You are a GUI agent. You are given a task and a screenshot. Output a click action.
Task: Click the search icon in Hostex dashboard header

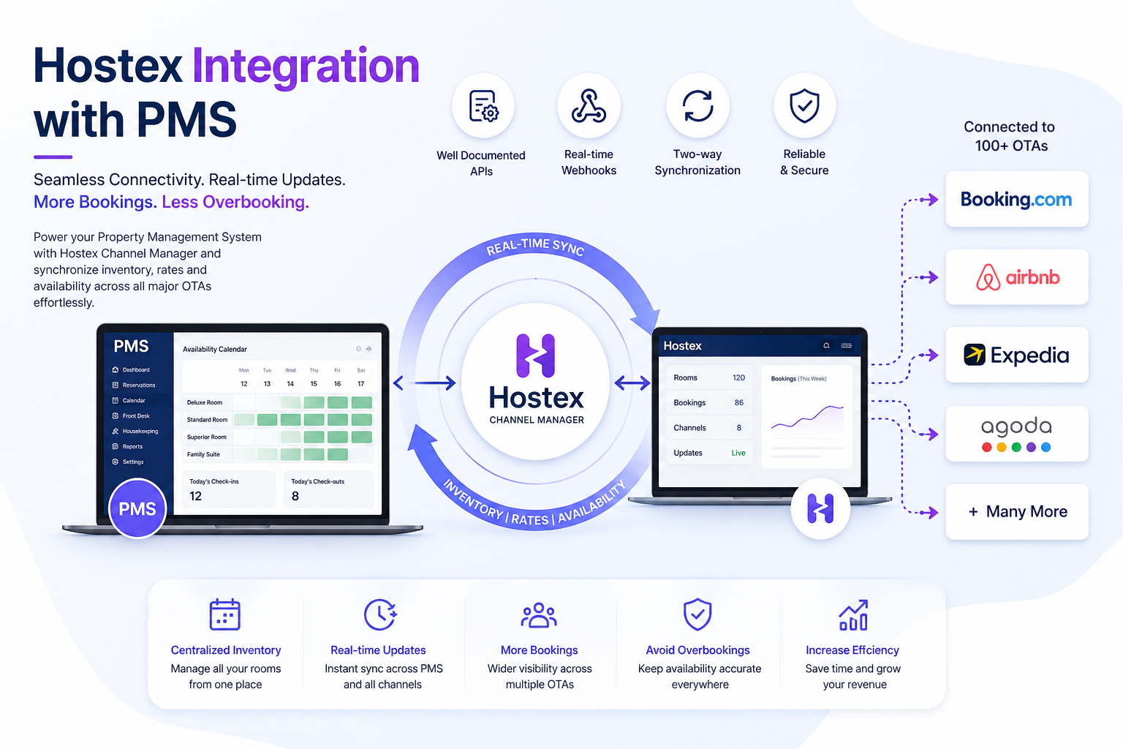[826, 346]
